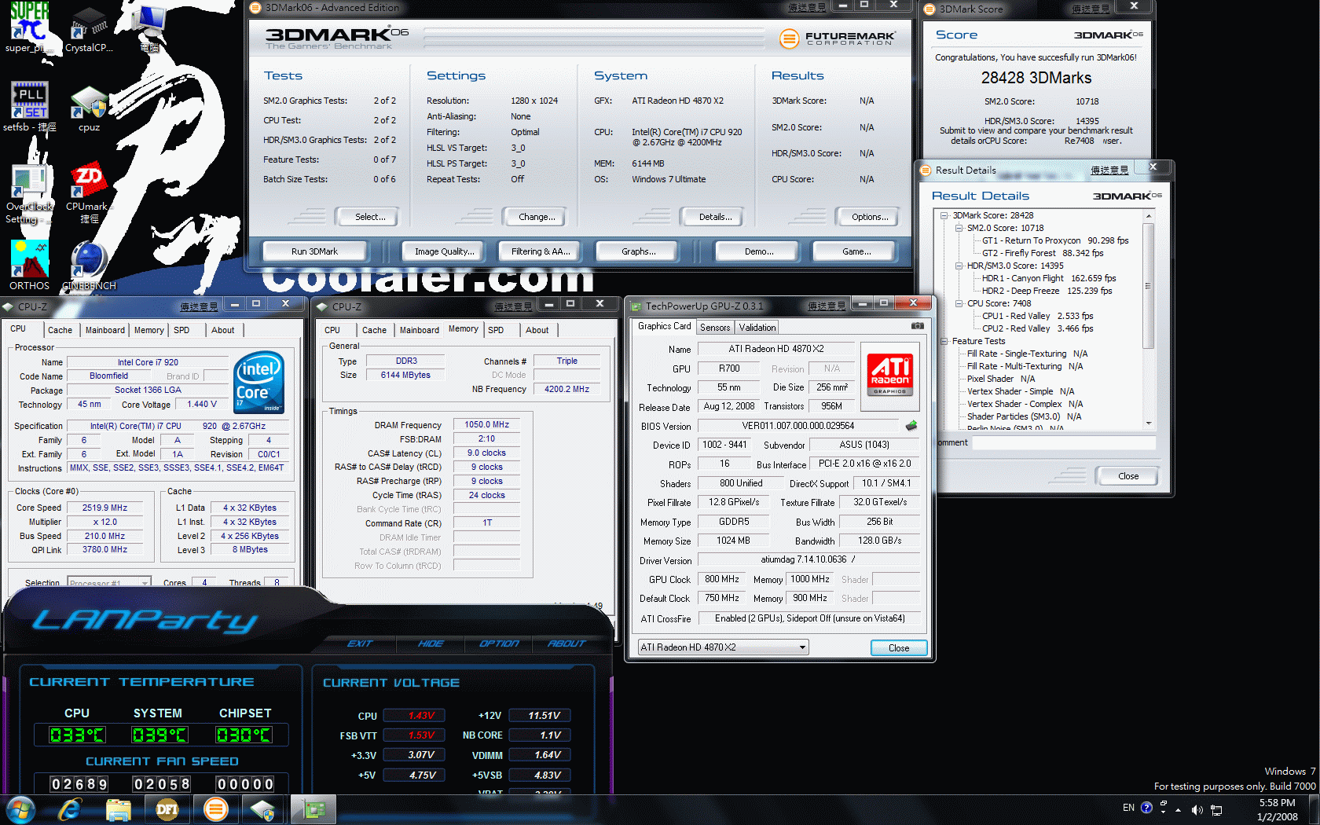This screenshot has width=1320, height=825.
Task: Open the super_pi desktop icon
Action: click(x=29, y=27)
